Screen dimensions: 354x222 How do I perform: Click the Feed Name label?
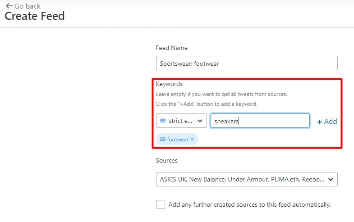point(171,48)
